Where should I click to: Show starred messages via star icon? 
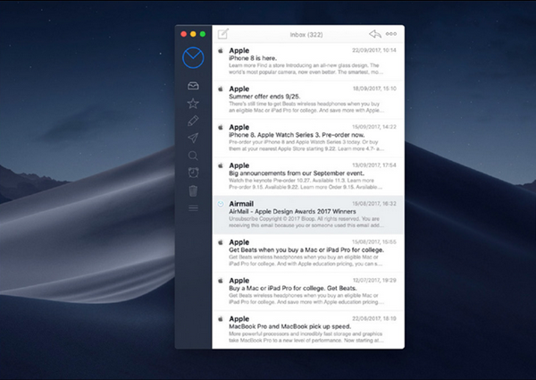193,104
